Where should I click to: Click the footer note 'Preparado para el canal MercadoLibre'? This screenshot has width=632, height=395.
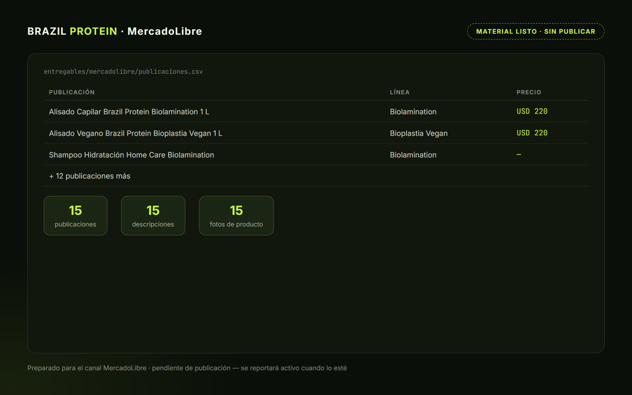87,368
